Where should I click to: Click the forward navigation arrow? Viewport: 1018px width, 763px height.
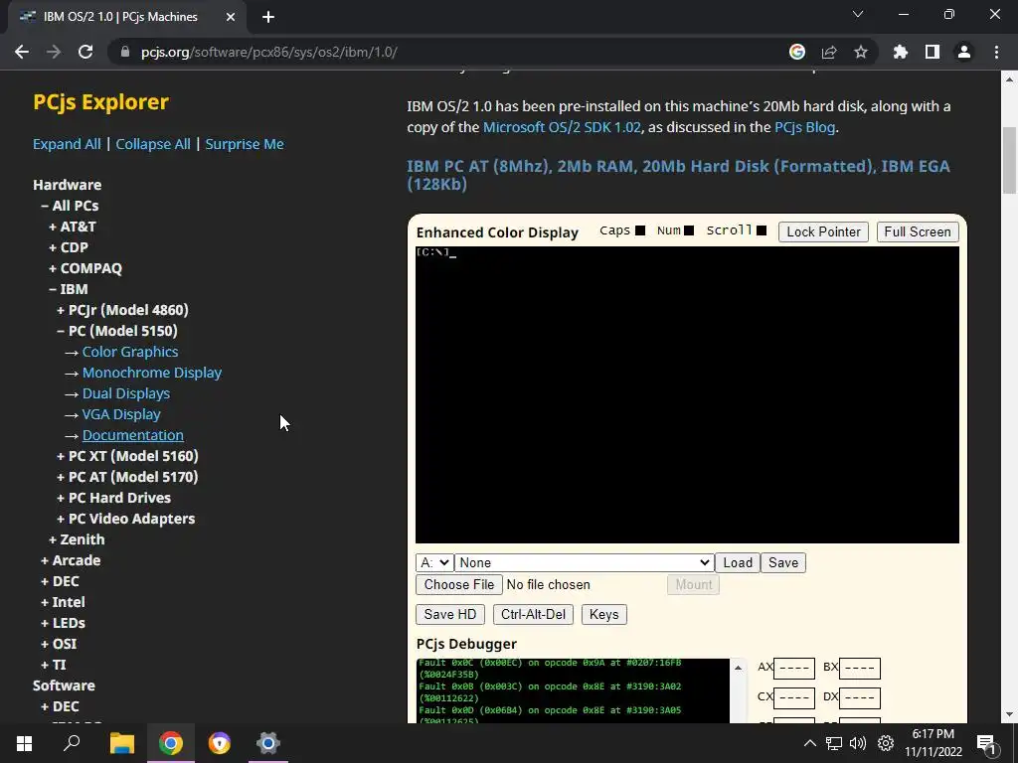[x=54, y=52]
